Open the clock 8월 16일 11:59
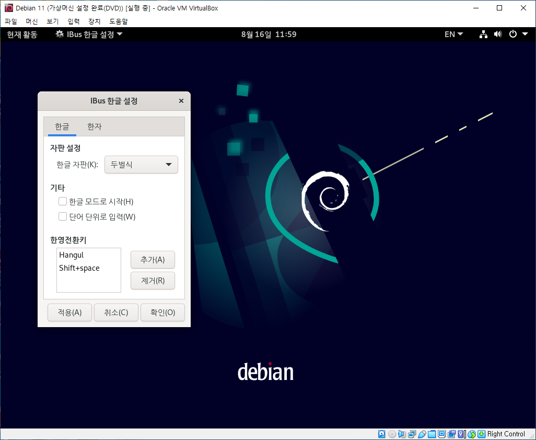 [269, 34]
